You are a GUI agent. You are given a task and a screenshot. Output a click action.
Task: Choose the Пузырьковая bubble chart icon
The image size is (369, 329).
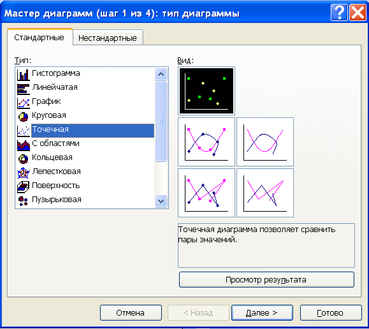click(24, 201)
